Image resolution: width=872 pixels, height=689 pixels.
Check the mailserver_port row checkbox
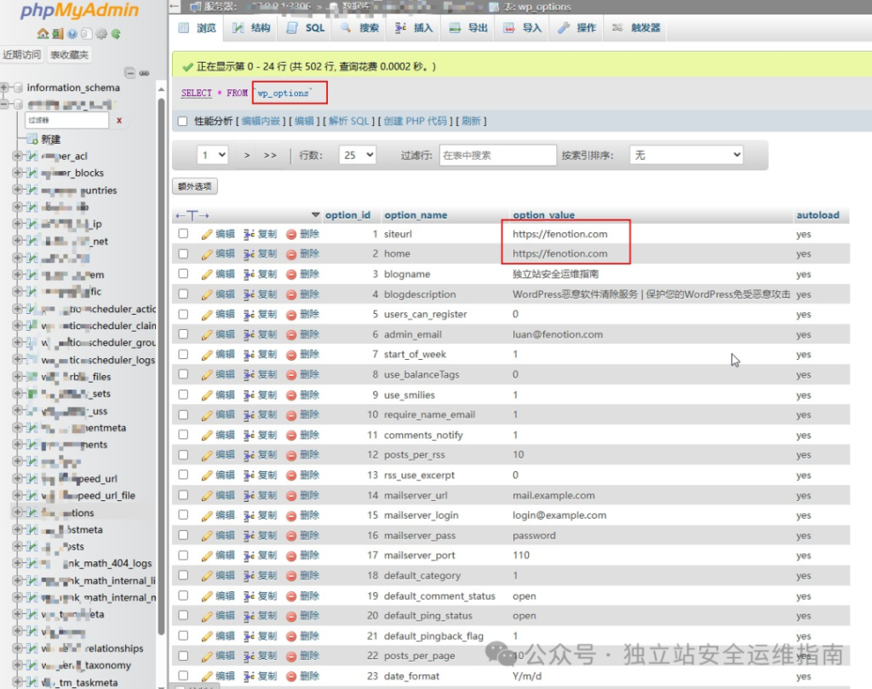coord(183,555)
